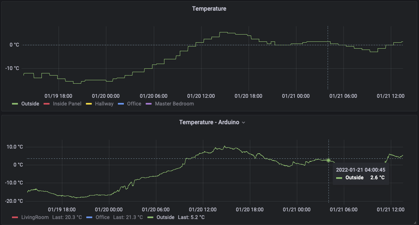Select Outside label in the Arduino legend

164,217
